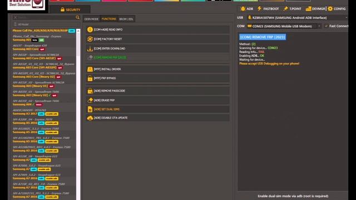The image size is (356, 200).
Task: Click the model list scrollbar thumb
Action: coord(78,44)
